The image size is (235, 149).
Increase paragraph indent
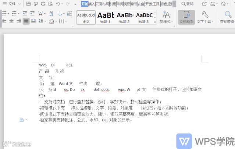[x=32, y=14]
